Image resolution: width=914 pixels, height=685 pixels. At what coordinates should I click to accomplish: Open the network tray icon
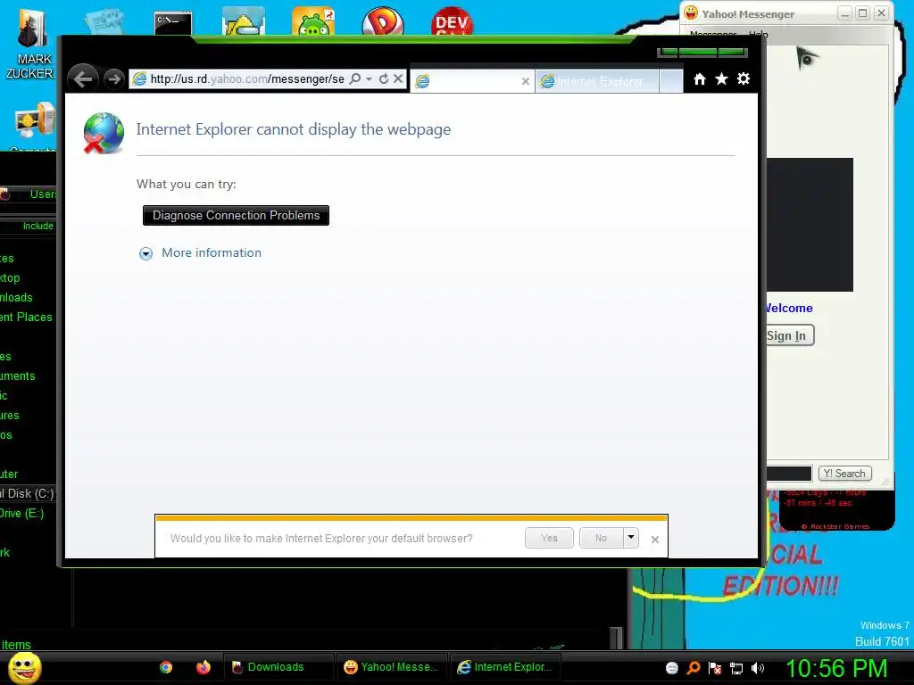736,668
